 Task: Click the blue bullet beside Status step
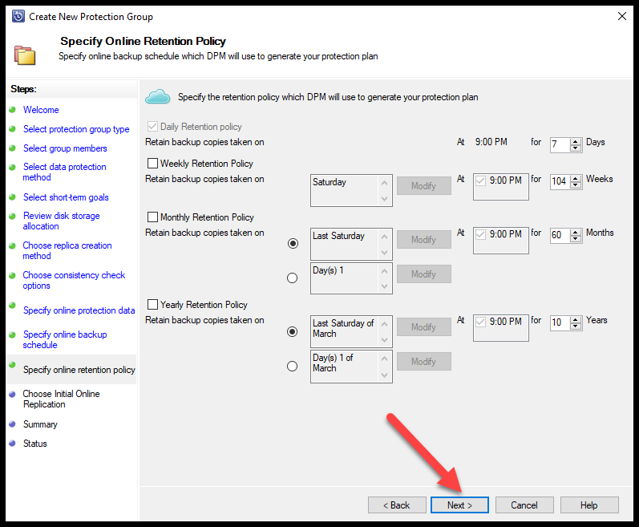12,443
